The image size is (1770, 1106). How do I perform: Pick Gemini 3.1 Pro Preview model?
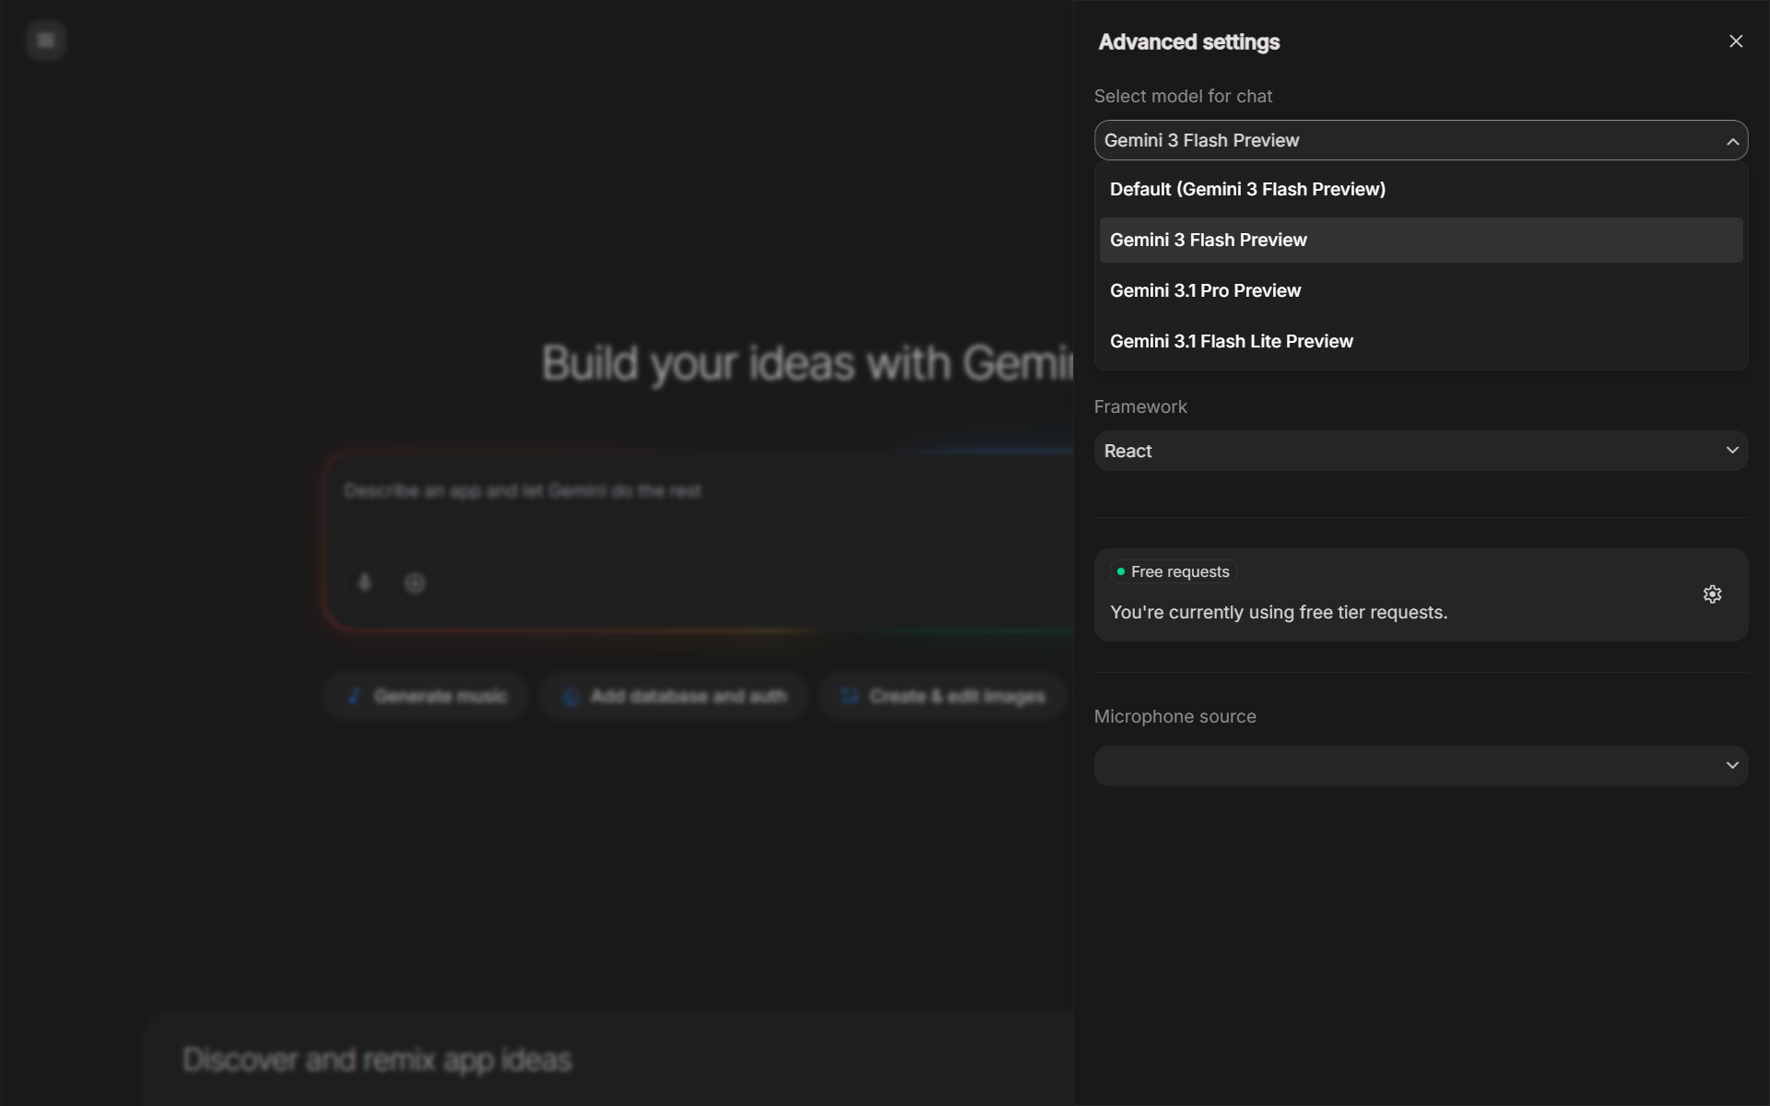(1421, 290)
